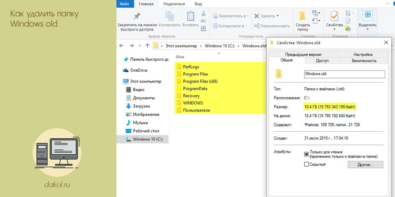Viewport: 395px width, 197px height.
Task: Go forward with right arrow
Action: [131, 46]
